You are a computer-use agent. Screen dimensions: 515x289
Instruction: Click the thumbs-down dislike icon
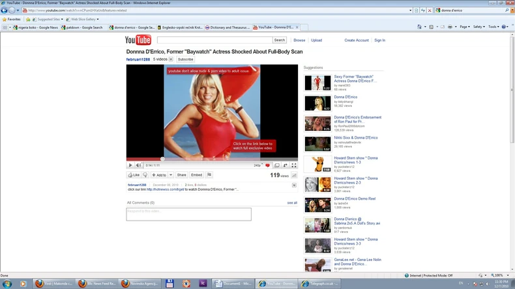tap(146, 175)
